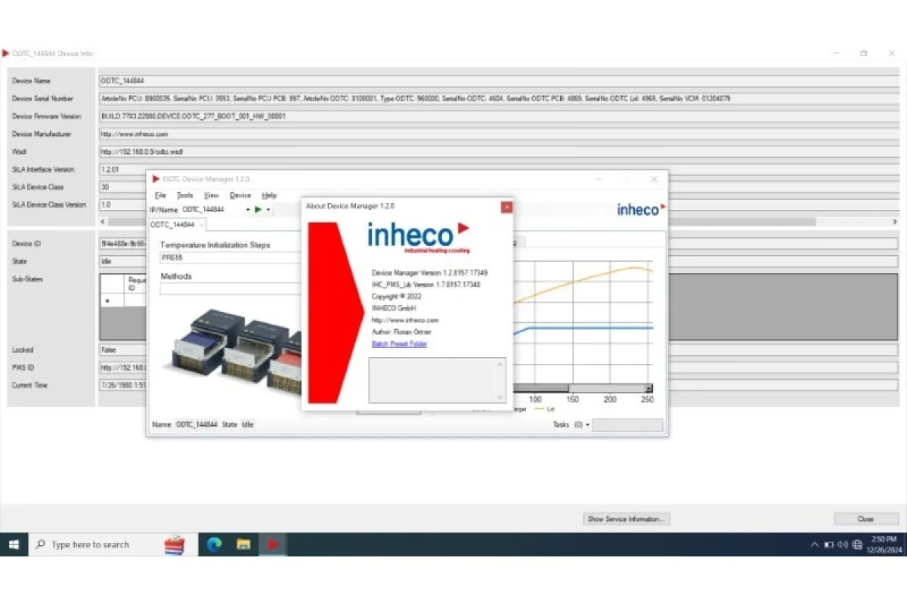Click the battery icon in system tray
This screenshot has height=604, width=907.
pos(828,544)
